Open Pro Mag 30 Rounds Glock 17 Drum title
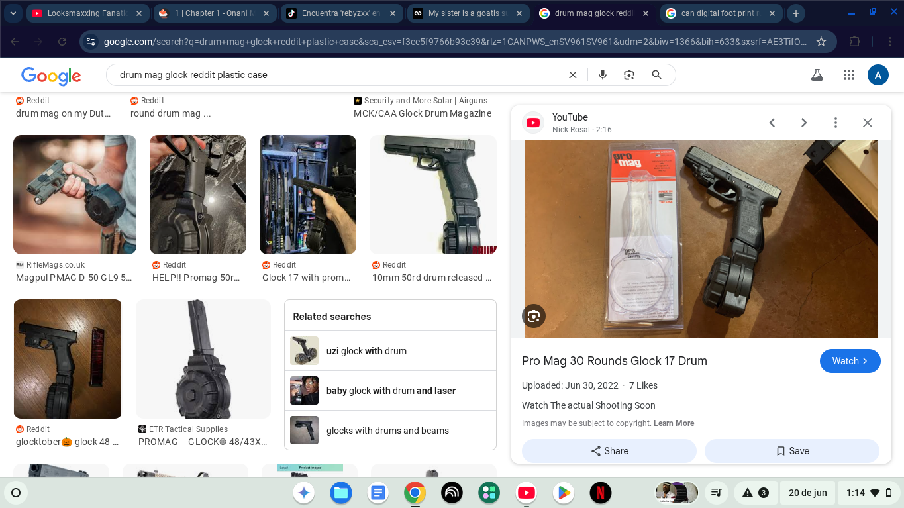 (615, 361)
